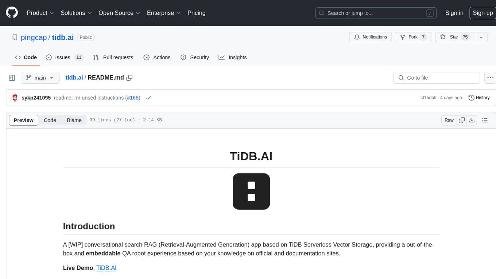The height and width of the screenshot is (279, 496).
Task: Focus the Go to file field
Action: (437, 78)
